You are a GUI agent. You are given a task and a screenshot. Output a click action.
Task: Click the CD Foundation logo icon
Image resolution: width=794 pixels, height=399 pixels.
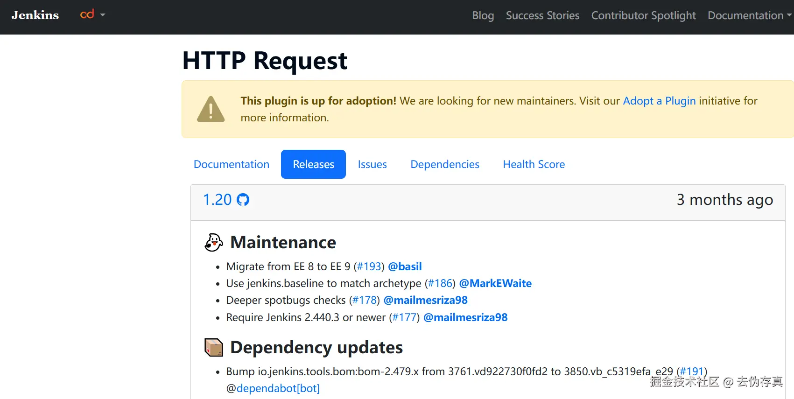click(x=87, y=14)
